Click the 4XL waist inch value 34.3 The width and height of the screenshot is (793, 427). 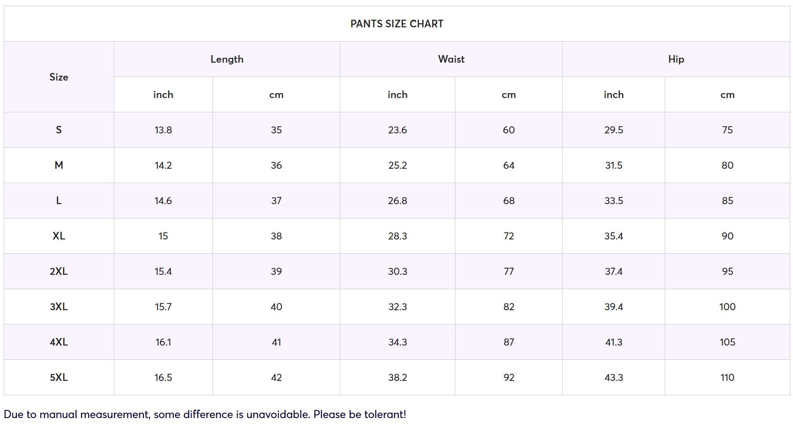click(x=398, y=342)
